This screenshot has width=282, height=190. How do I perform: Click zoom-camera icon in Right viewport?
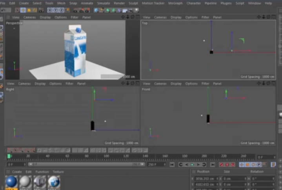tap(128, 83)
